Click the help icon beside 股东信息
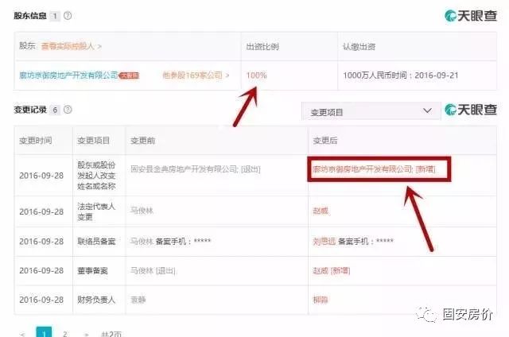The height and width of the screenshot is (337, 509). point(68,16)
